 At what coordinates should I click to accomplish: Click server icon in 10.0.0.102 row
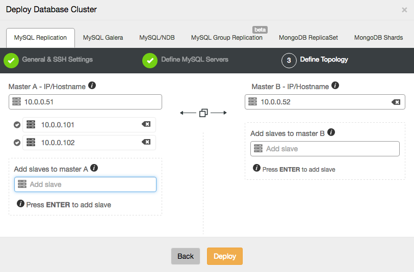(31, 143)
